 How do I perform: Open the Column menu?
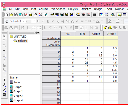tap(44, 9)
